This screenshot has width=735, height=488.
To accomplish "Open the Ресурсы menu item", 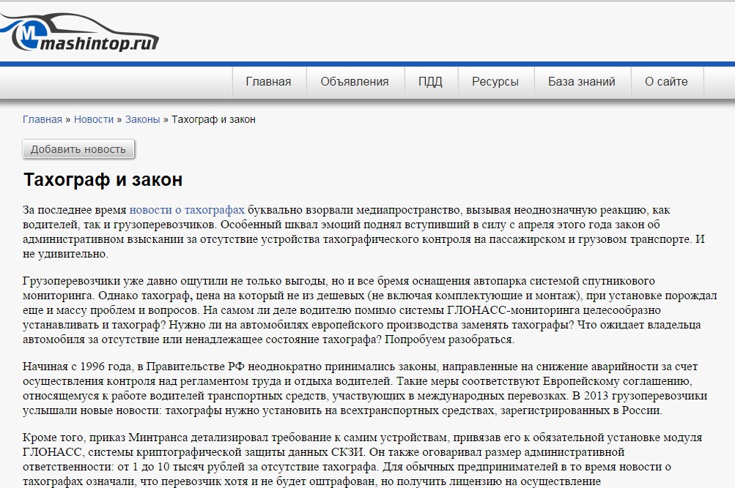I will 495,82.
